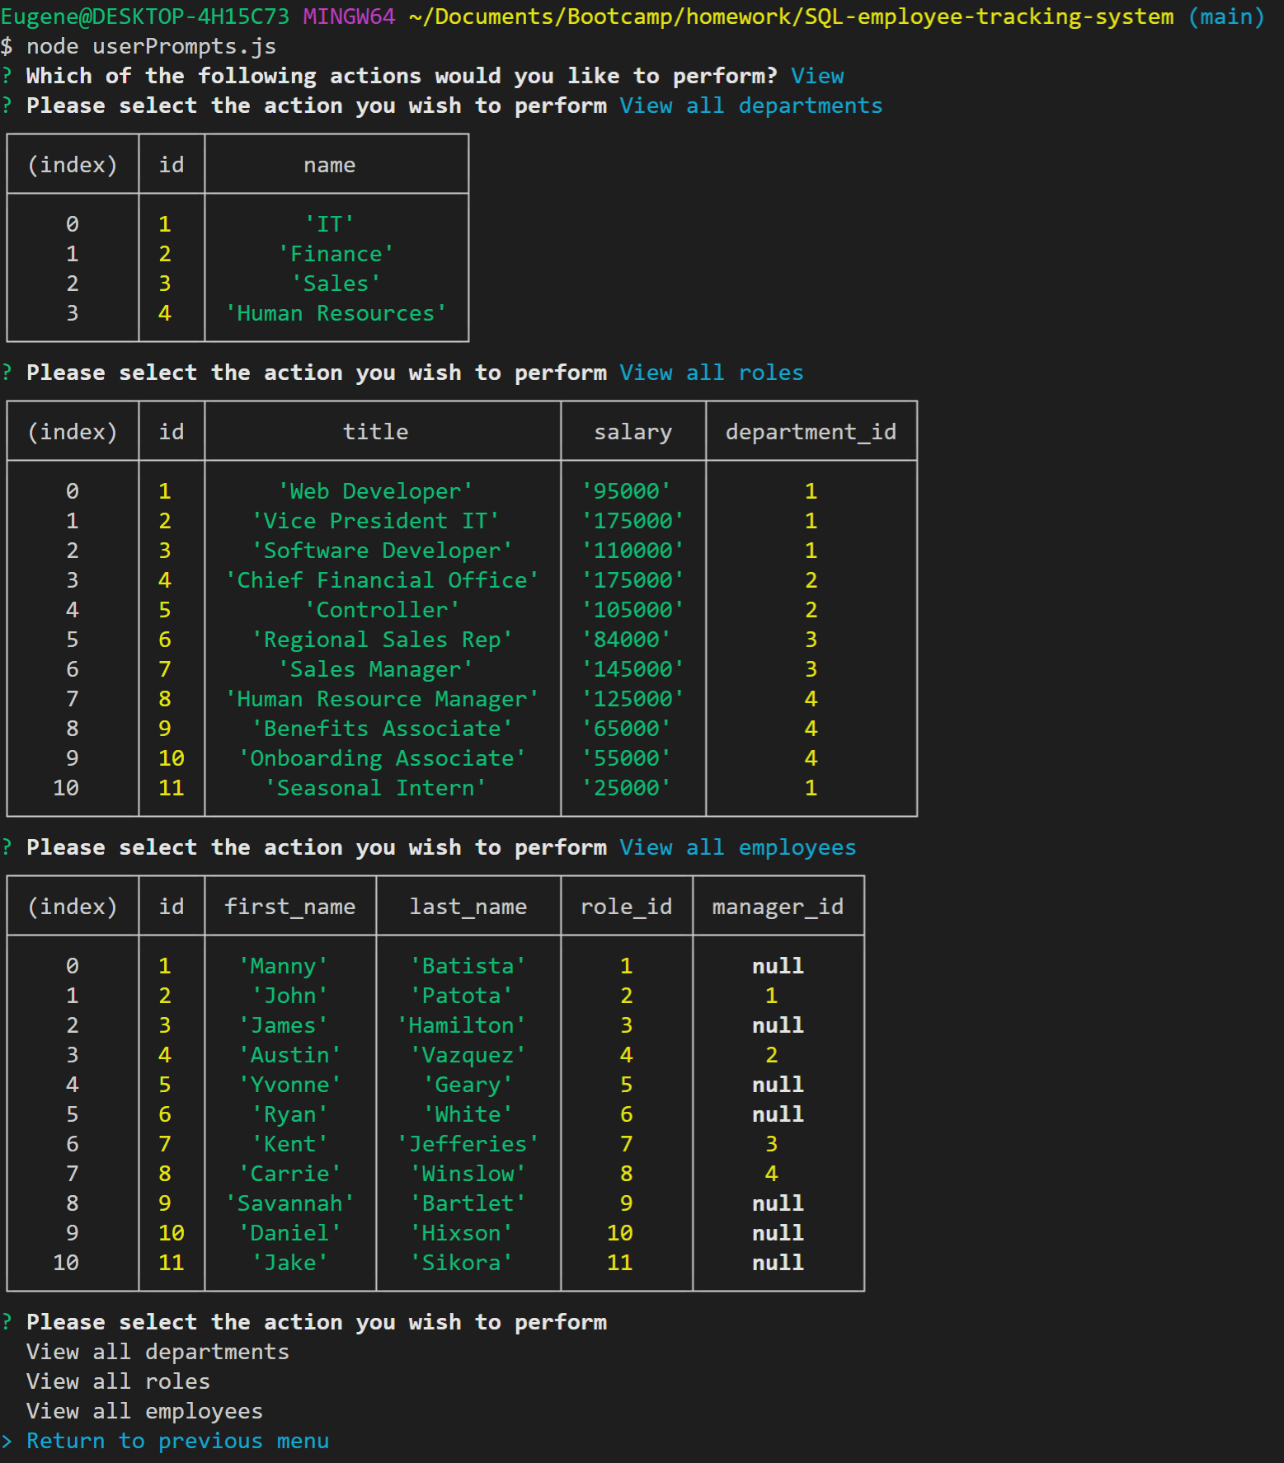Click the 'Bartlet' last name cell

(x=468, y=1203)
